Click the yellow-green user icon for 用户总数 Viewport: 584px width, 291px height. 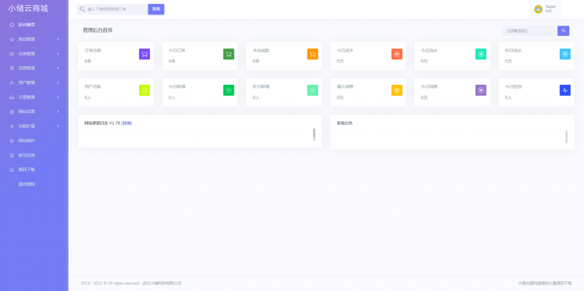[145, 90]
